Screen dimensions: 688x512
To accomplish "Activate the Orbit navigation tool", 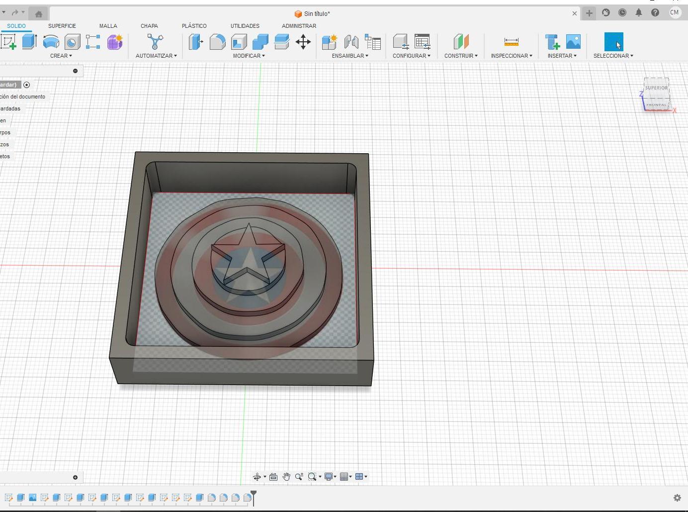I will tap(257, 477).
